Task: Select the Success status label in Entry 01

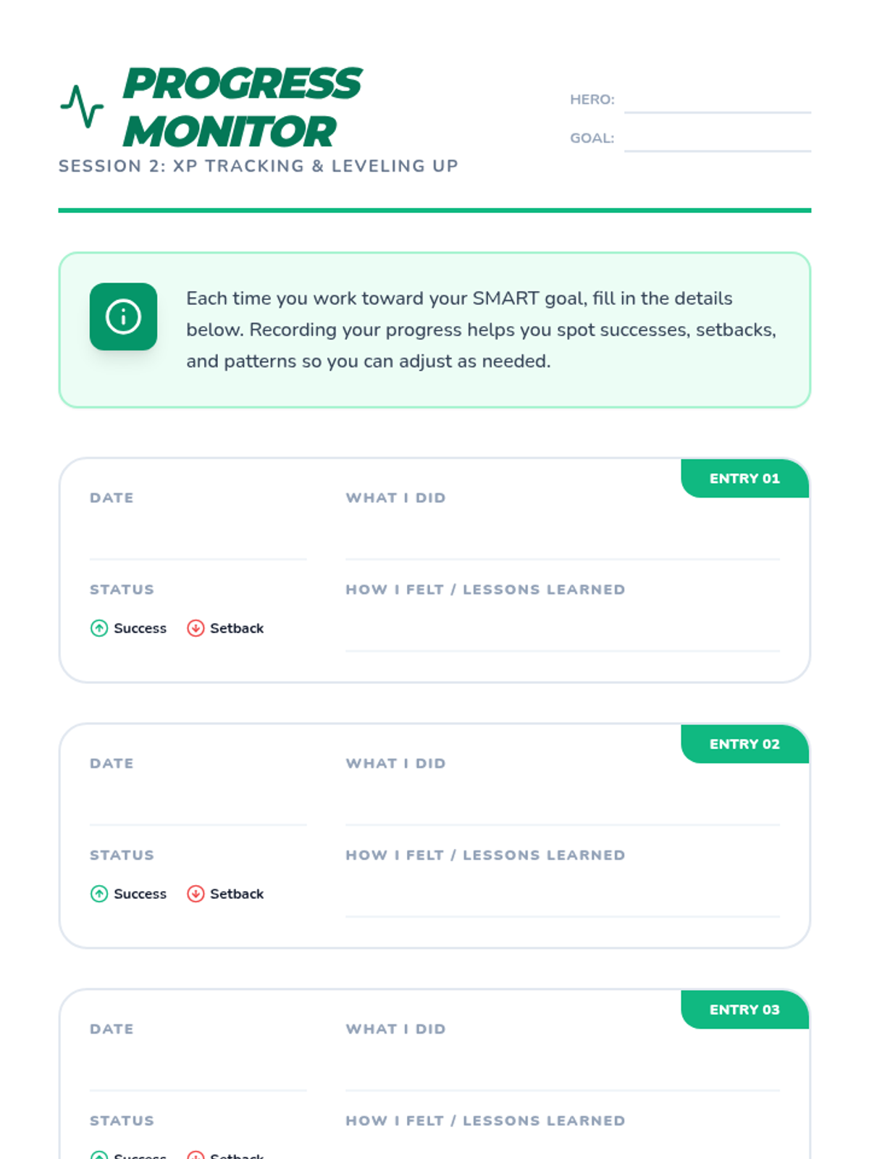Action: coord(140,628)
